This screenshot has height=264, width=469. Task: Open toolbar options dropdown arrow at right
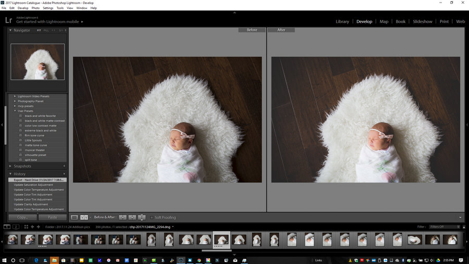pyautogui.click(x=460, y=217)
